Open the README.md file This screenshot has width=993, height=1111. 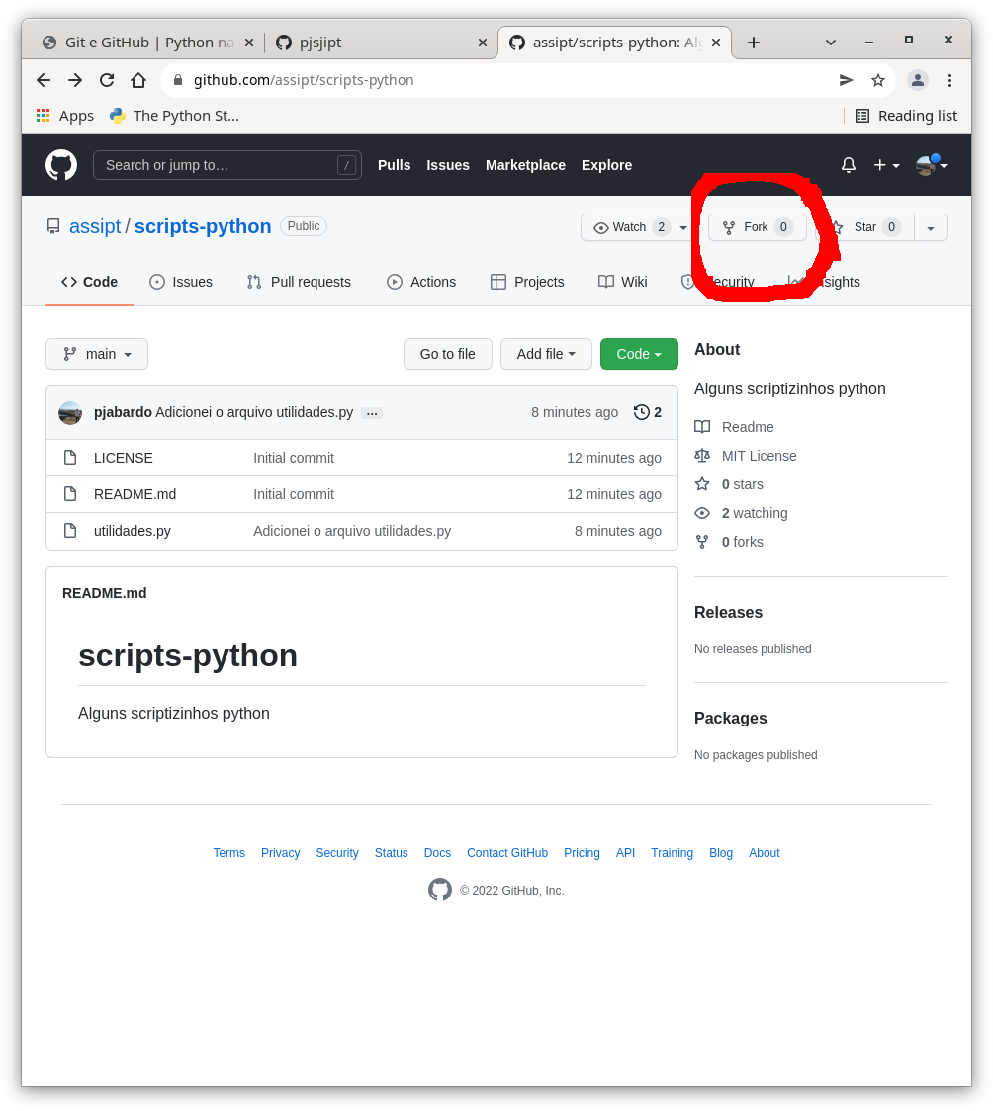click(x=135, y=494)
